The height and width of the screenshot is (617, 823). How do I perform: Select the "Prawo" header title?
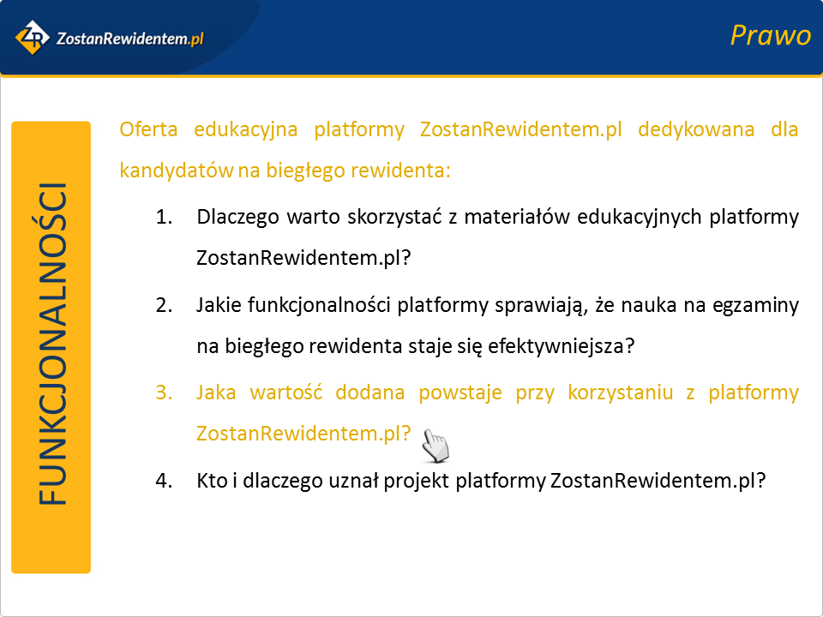coord(770,36)
